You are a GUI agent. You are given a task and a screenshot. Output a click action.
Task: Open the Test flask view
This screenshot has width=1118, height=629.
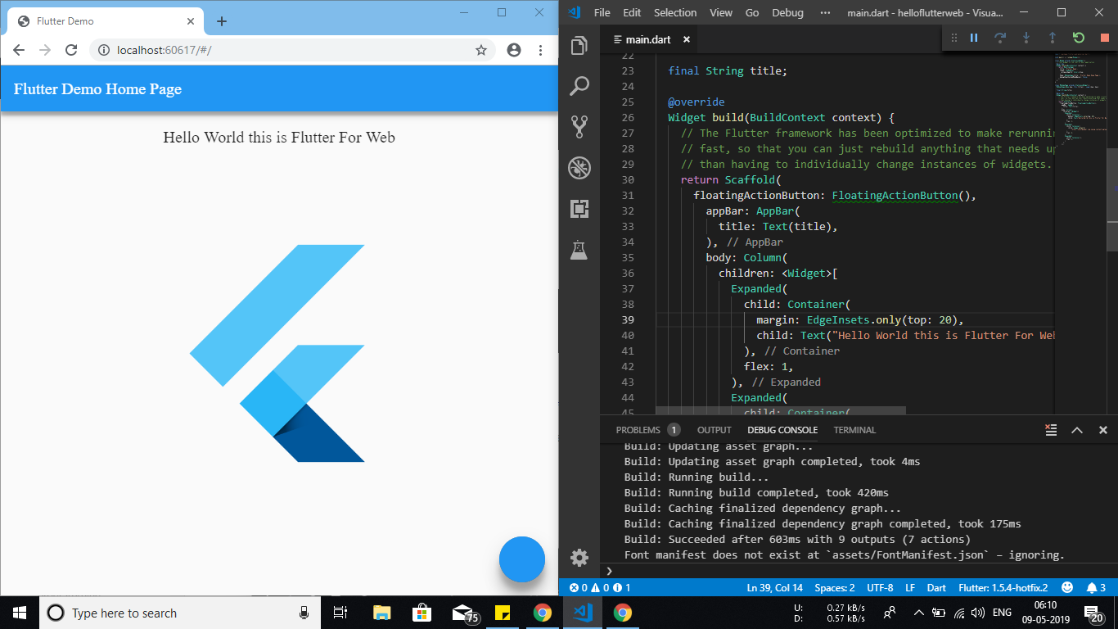point(579,249)
